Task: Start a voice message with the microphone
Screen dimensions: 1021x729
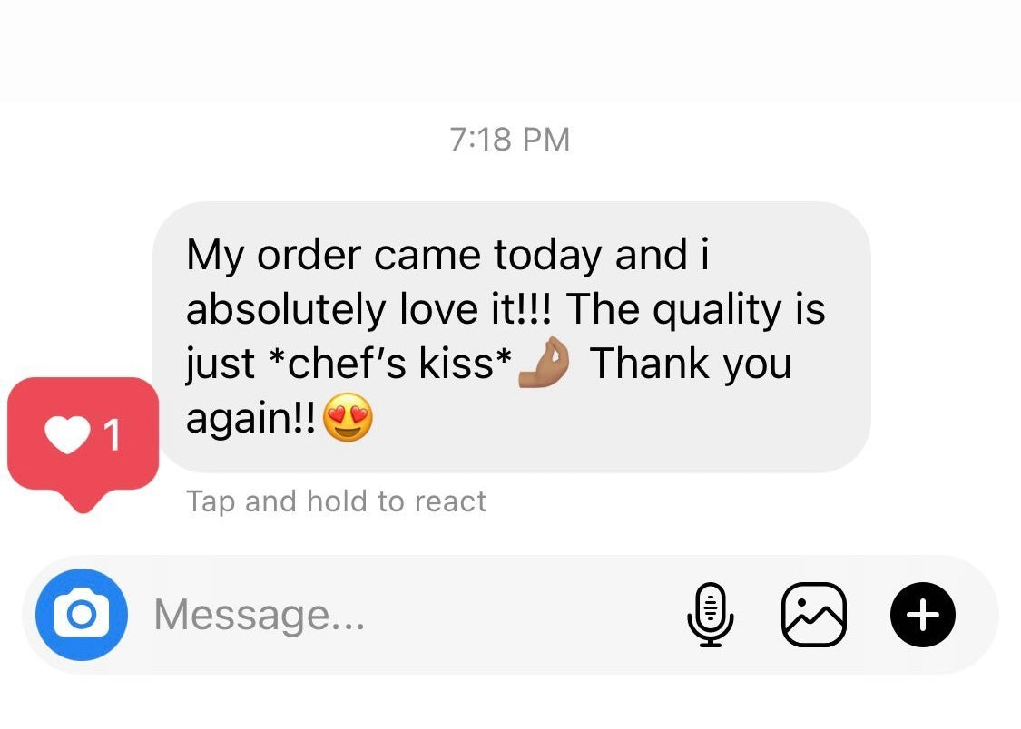Action: pyautogui.click(x=711, y=614)
